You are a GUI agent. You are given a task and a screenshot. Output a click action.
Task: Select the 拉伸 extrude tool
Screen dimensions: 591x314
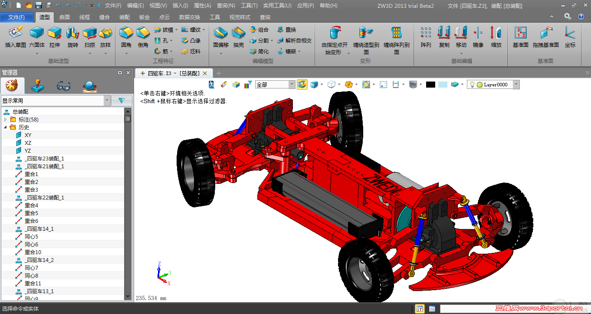click(55, 37)
